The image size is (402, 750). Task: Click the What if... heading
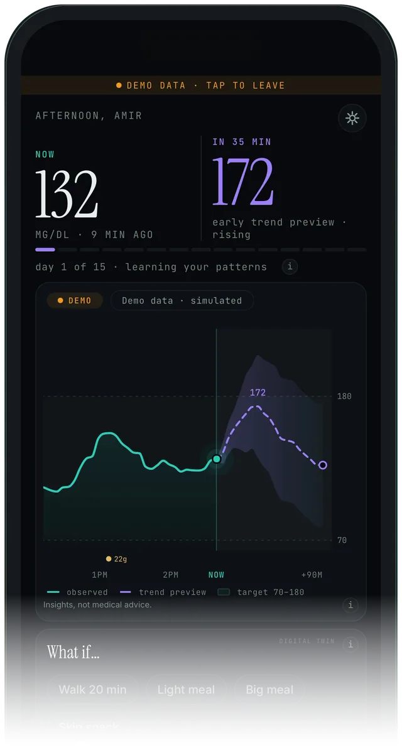pyautogui.click(x=73, y=652)
